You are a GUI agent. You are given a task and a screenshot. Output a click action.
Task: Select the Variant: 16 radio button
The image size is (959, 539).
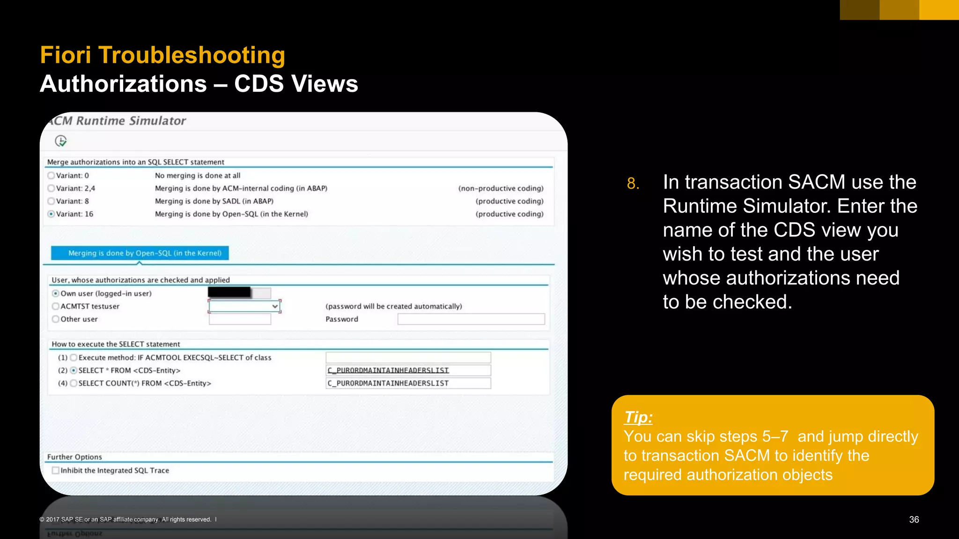tap(51, 214)
